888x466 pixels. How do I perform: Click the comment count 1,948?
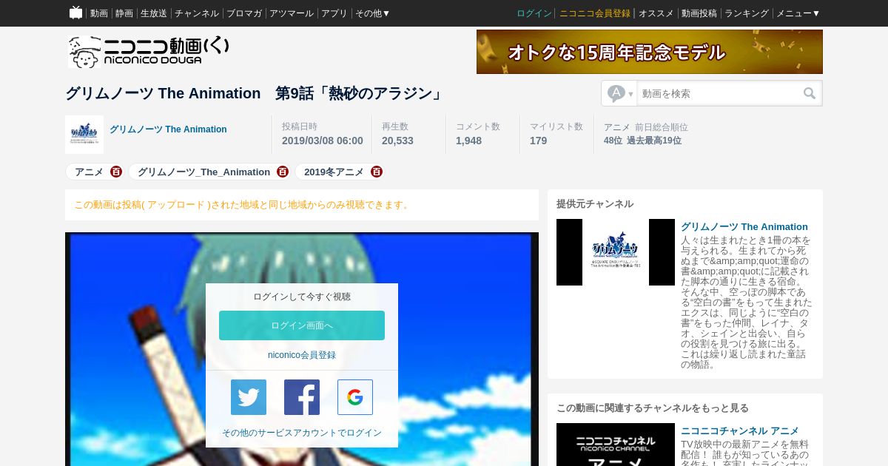469,141
